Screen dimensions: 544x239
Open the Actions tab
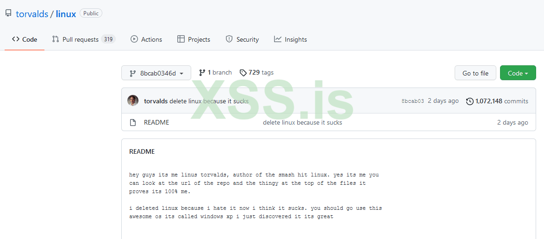146,39
